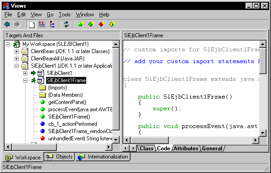This screenshot has height=173, width=271.
Task: Click the code pane scroll up arrow
Action: coord(263,44)
